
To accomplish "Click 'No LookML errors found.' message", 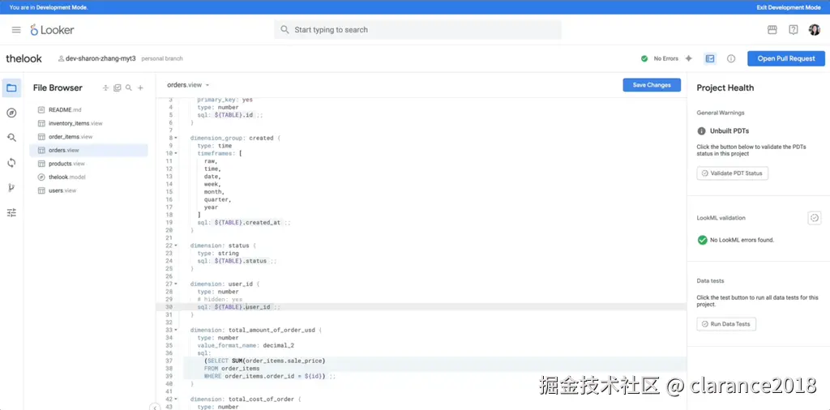I will [x=742, y=240].
